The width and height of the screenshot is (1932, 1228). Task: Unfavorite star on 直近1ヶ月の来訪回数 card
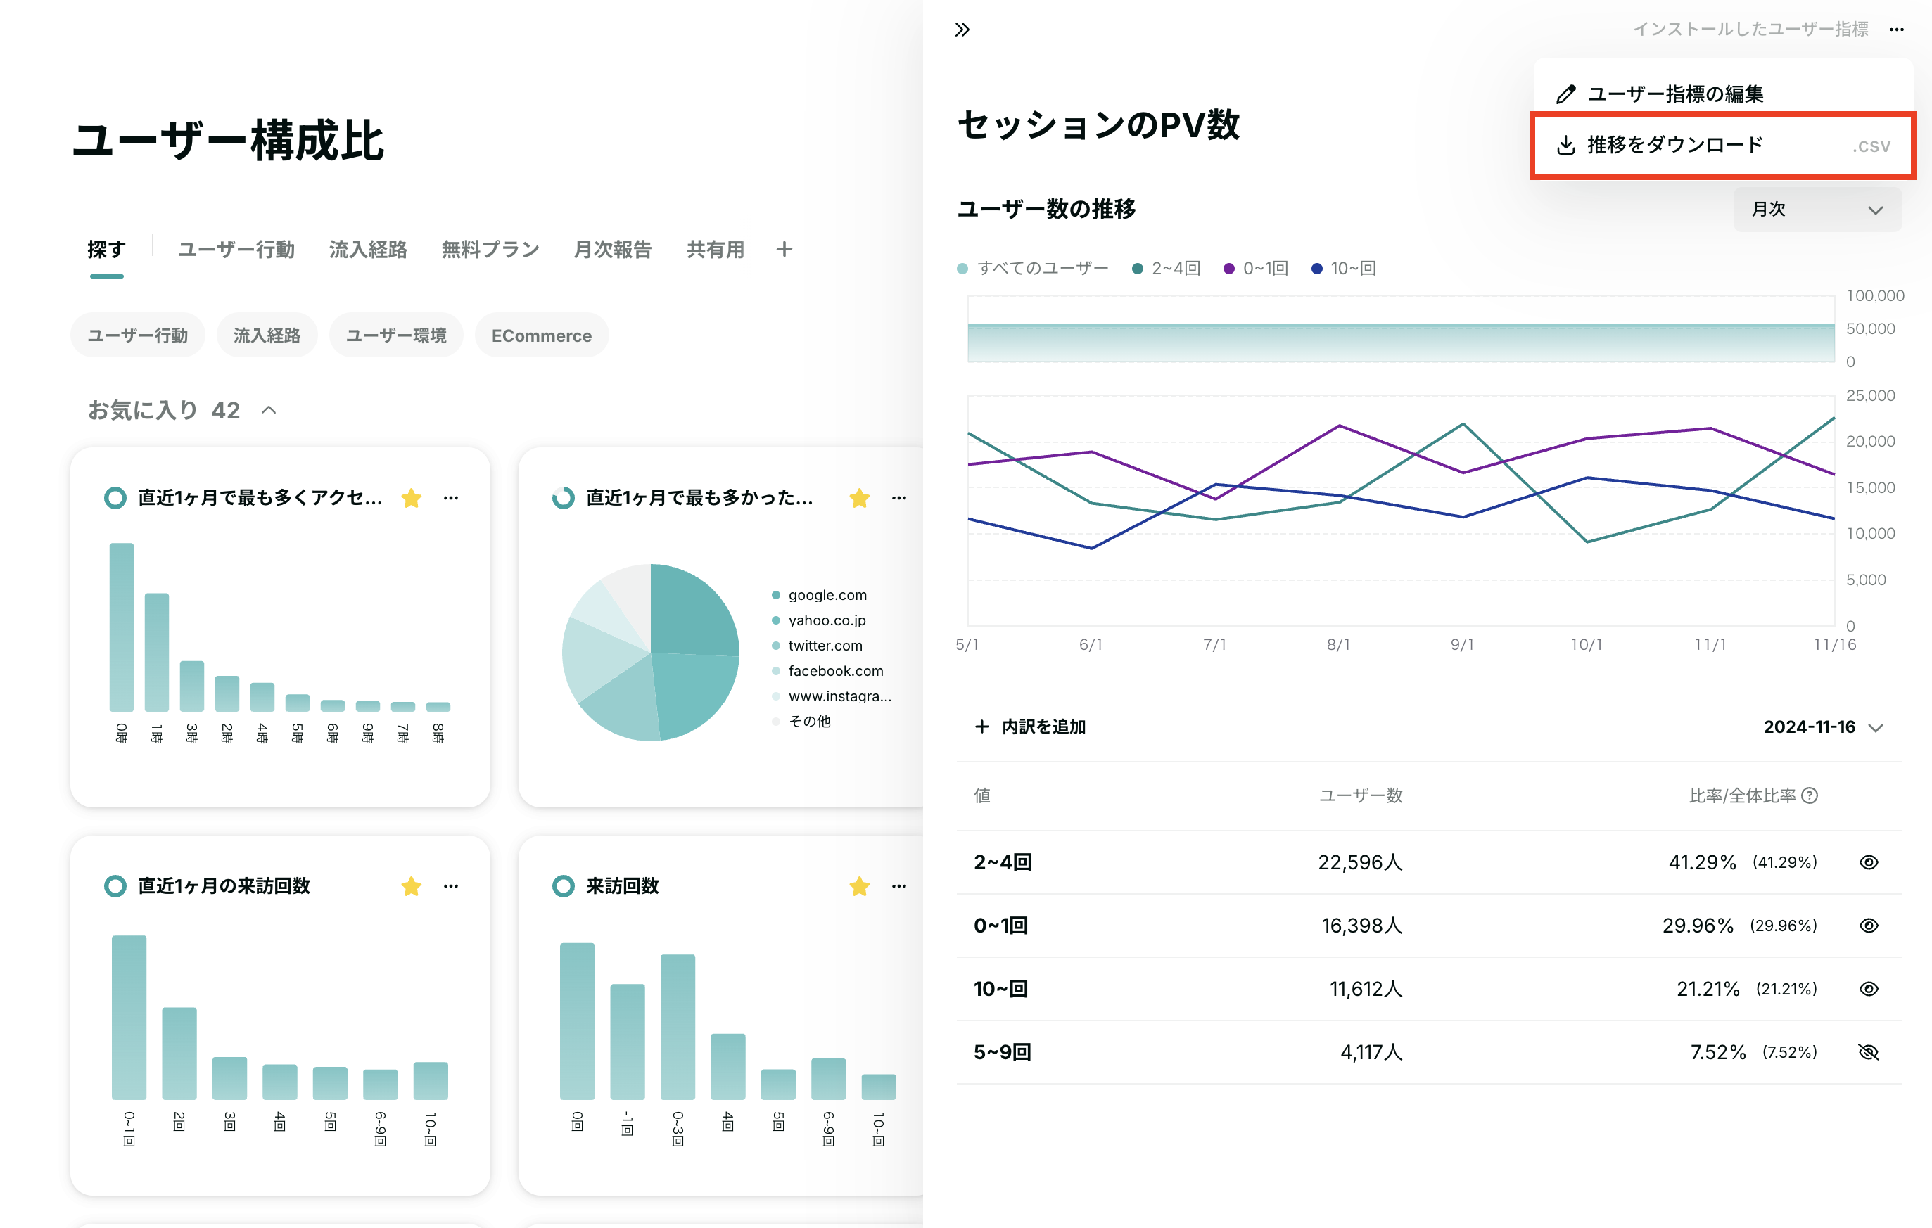click(x=412, y=886)
